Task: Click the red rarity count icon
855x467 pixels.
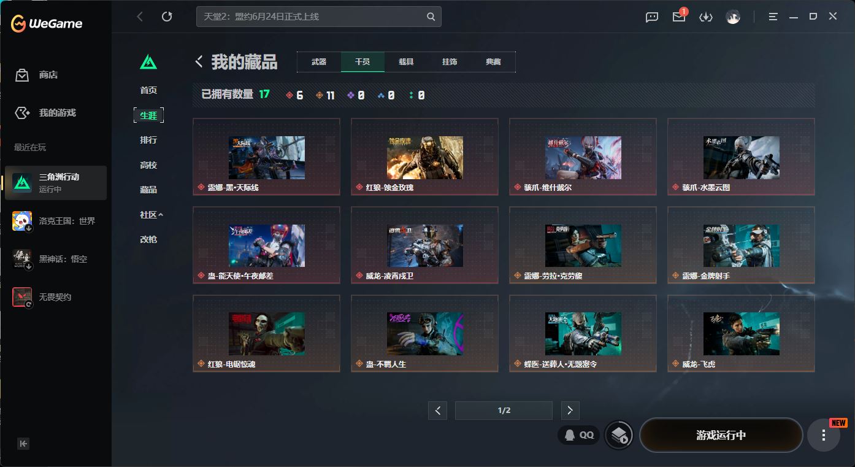Action: point(289,95)
